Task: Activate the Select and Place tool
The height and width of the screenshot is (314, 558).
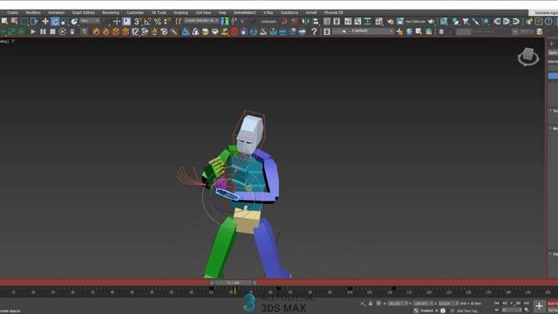Action: (x=73, y=21)
